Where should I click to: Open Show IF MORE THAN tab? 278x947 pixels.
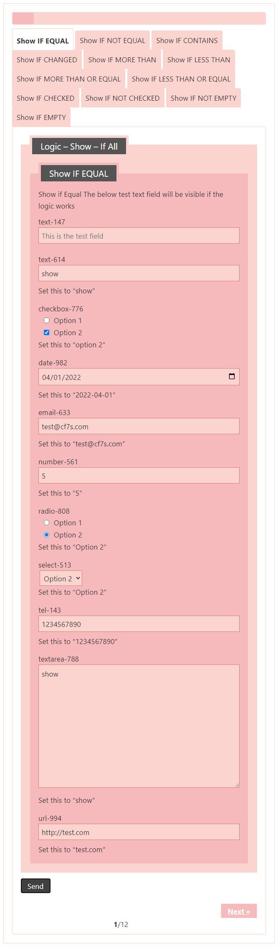tap(122, 60)
